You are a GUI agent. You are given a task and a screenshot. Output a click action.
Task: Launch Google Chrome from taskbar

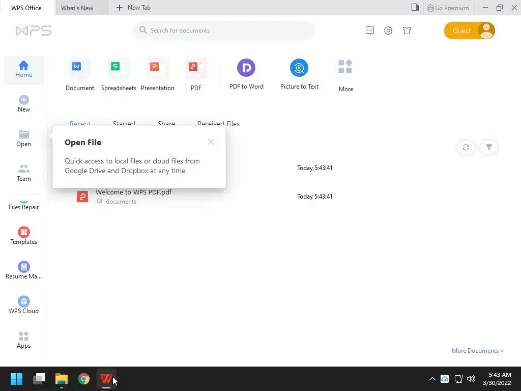click(x=84, y=379)
